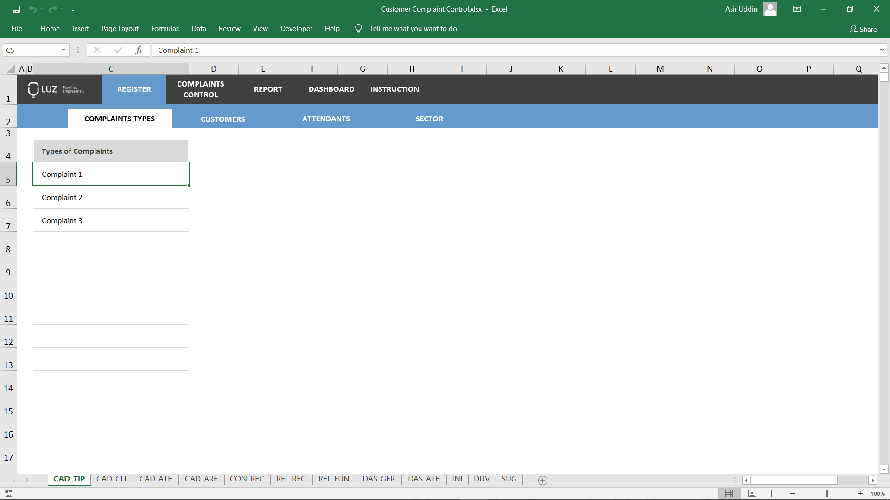Enable Page Break Preview view
Screen dimensions: 890x500
point(775,494)
